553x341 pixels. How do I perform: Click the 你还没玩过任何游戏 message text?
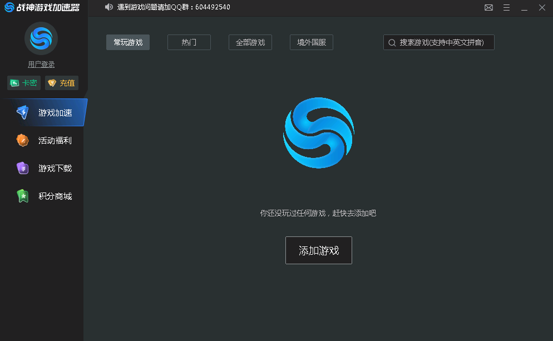[318, 213]
